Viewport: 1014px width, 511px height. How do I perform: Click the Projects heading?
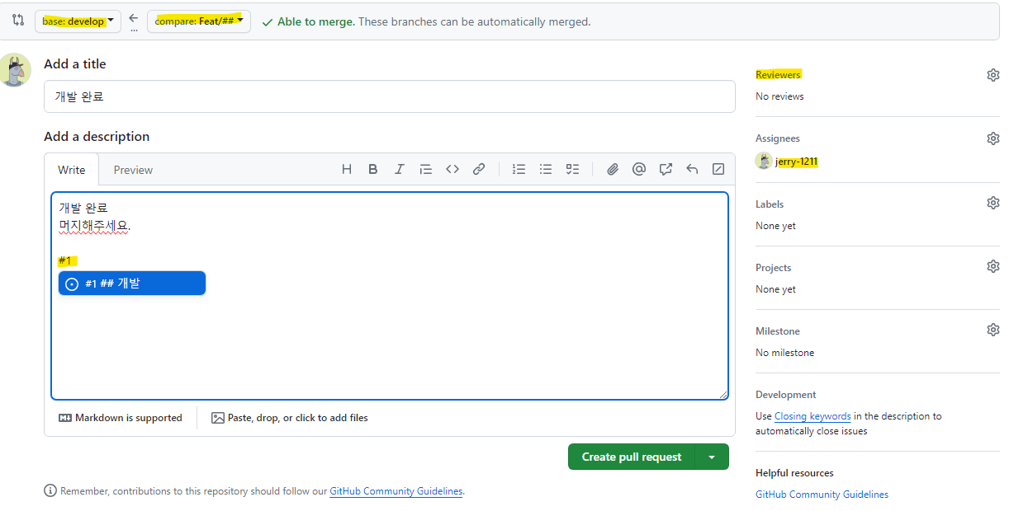773,268
